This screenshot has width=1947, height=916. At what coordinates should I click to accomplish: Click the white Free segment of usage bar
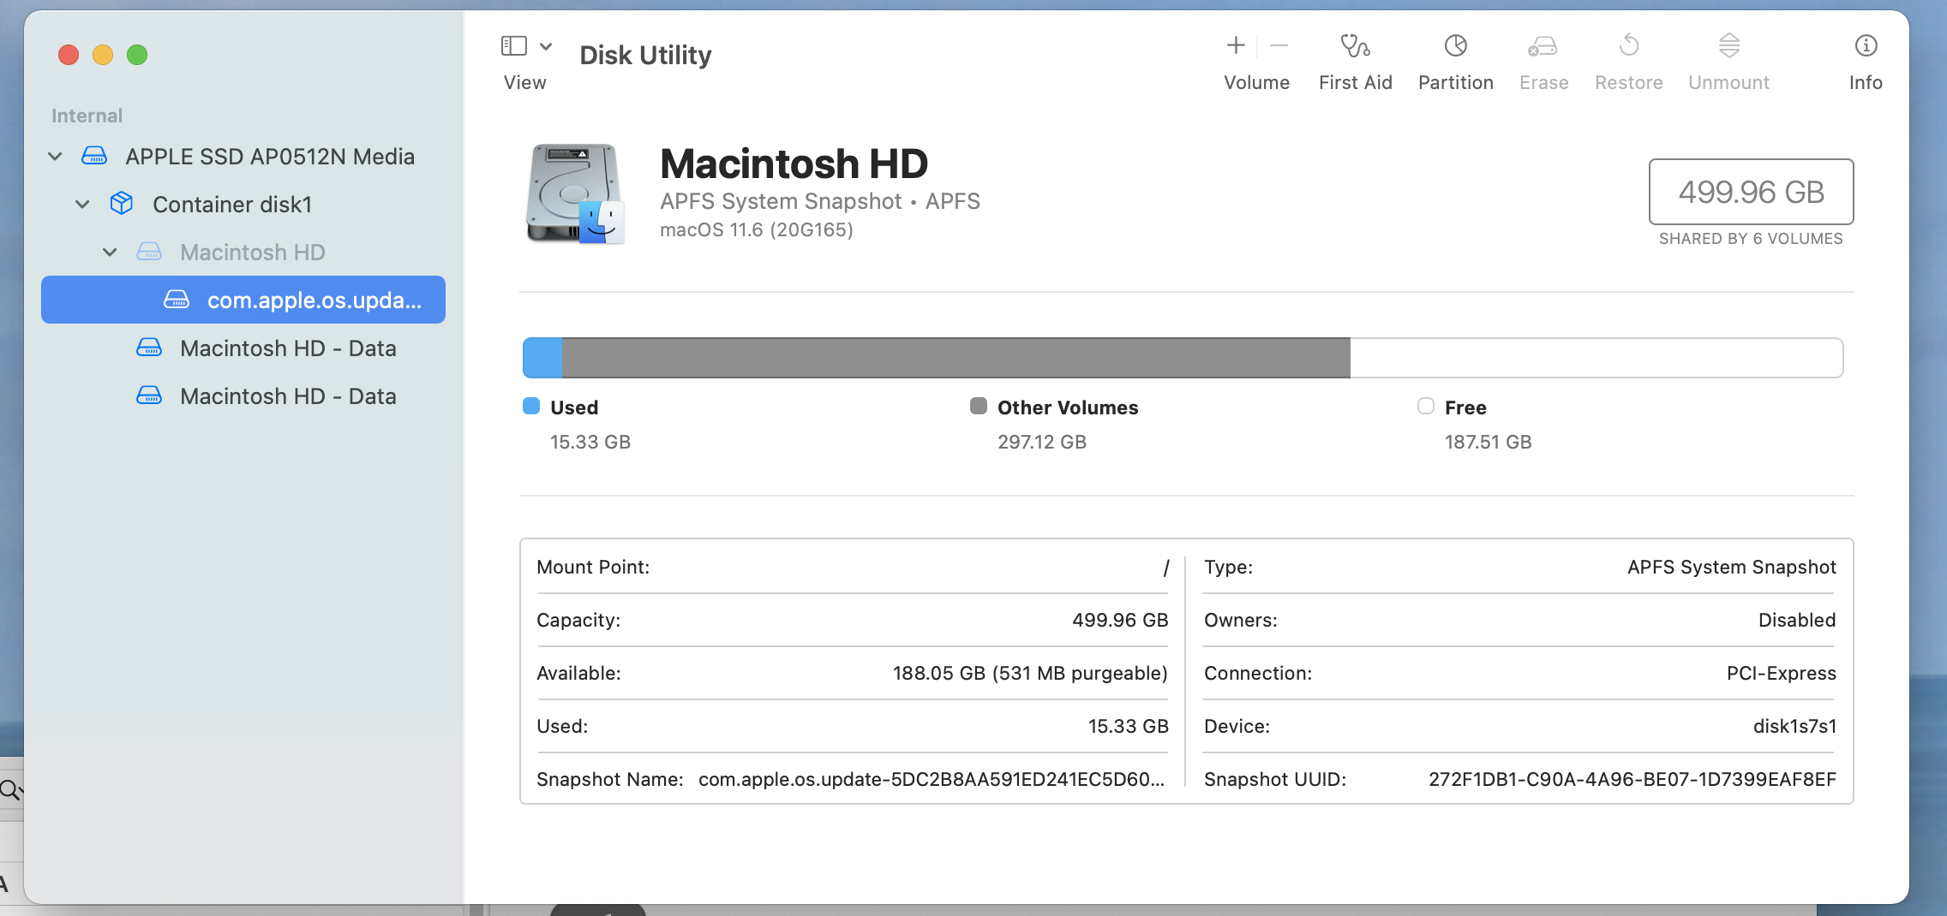coord(1597,358)
